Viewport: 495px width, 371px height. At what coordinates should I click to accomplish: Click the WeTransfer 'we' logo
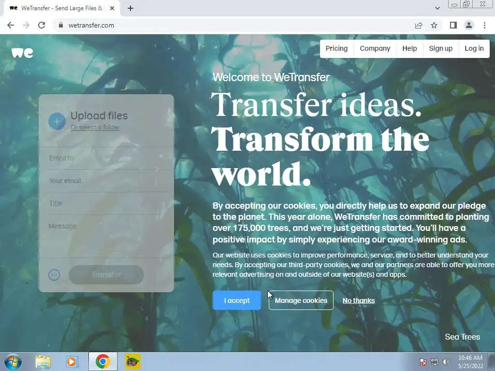(22, 53)
